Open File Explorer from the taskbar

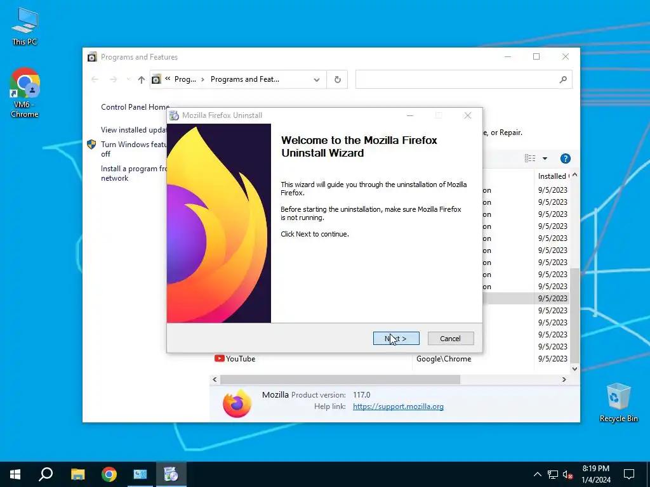[x=77, y=474]
